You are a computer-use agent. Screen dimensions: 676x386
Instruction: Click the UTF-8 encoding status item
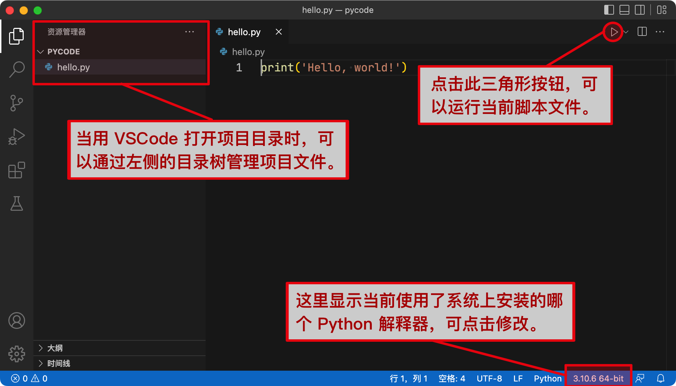pyautogui.click(x=489, y=378)
